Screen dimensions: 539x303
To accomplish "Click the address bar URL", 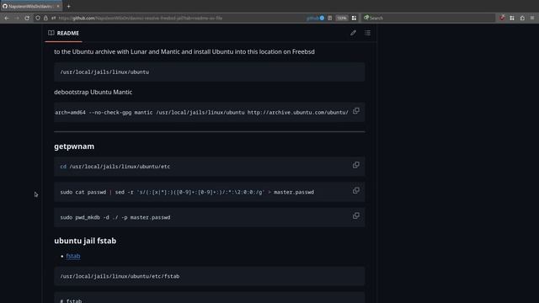I will point(141,18).
